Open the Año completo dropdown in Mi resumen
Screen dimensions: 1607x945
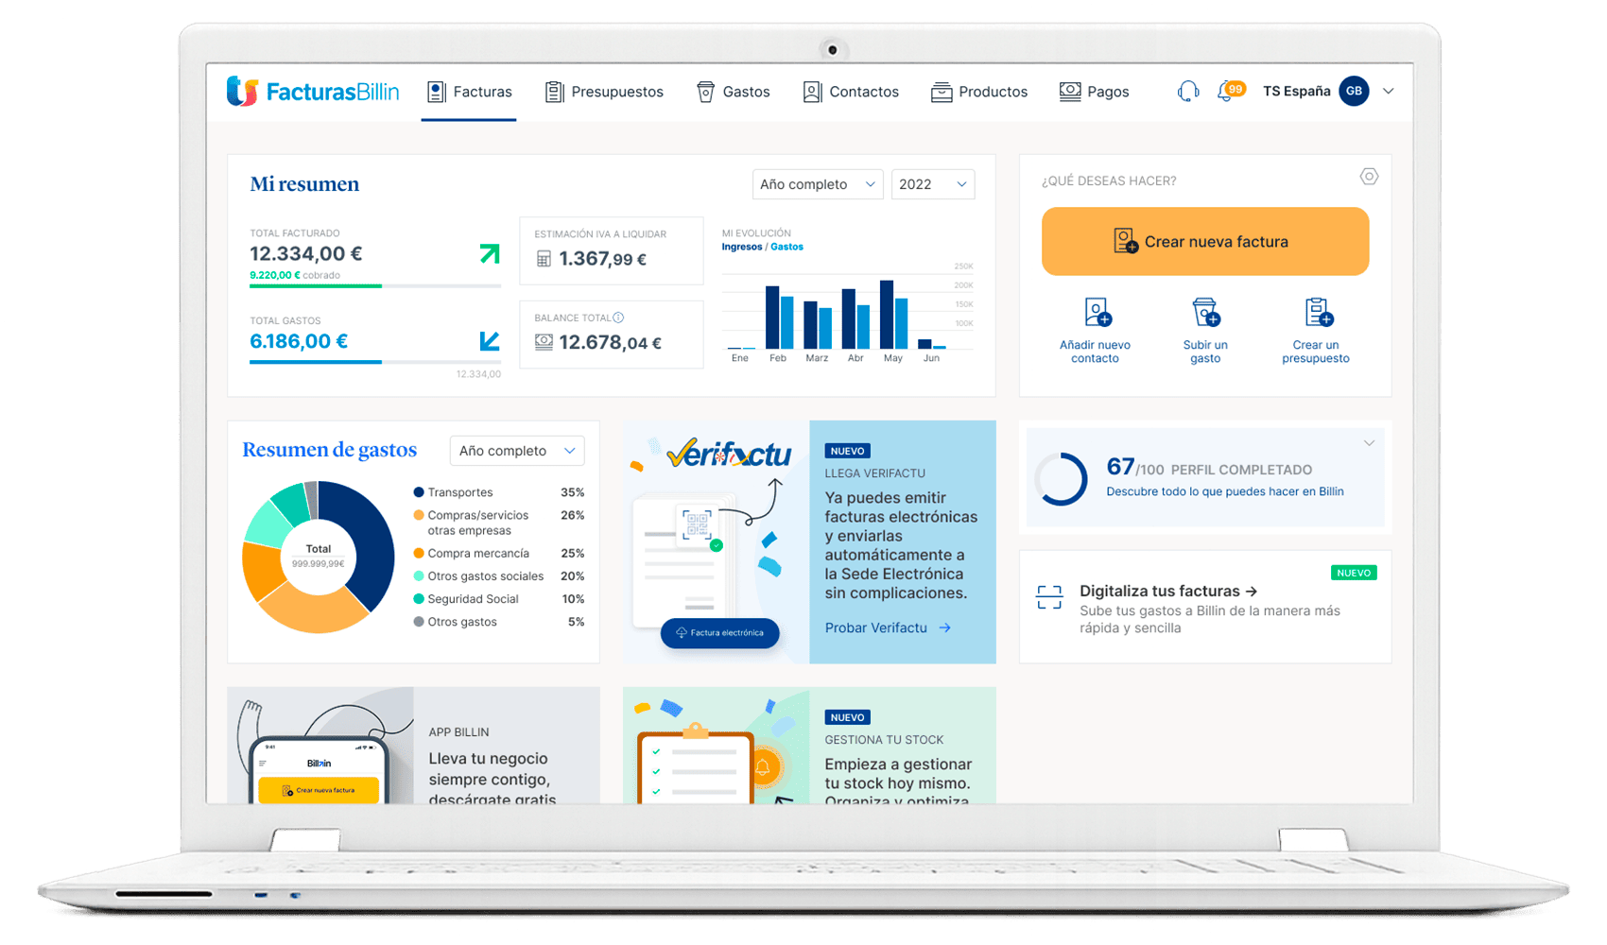click(817, 184)
